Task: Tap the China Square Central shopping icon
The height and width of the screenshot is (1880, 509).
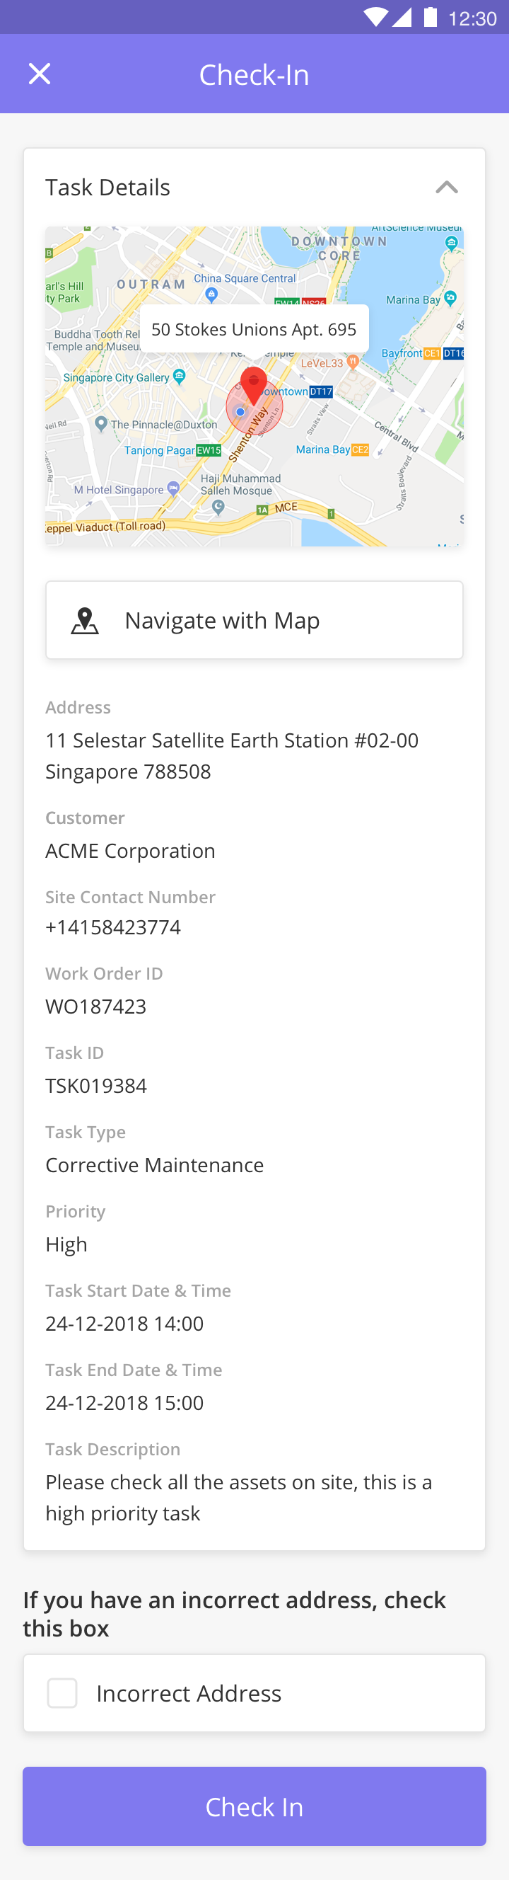Action: 211,294
